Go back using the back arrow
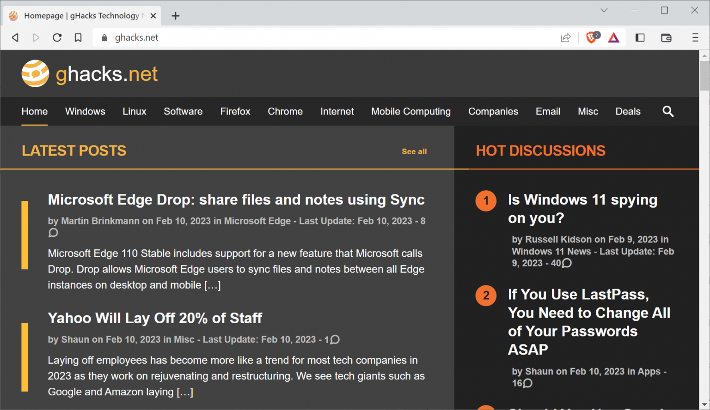 point(15,38)
